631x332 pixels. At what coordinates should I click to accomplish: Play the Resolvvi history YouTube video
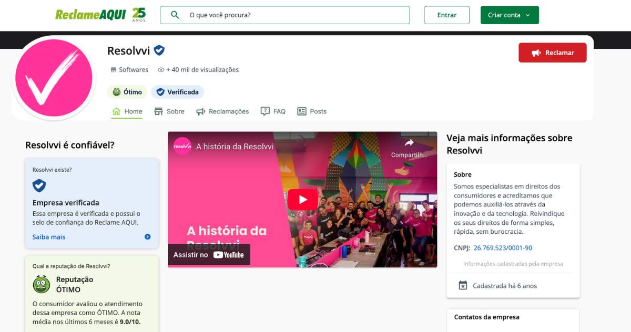coord(302,200)
